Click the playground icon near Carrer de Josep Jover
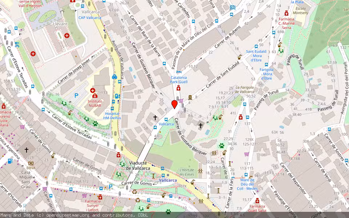 coord(64,104)
